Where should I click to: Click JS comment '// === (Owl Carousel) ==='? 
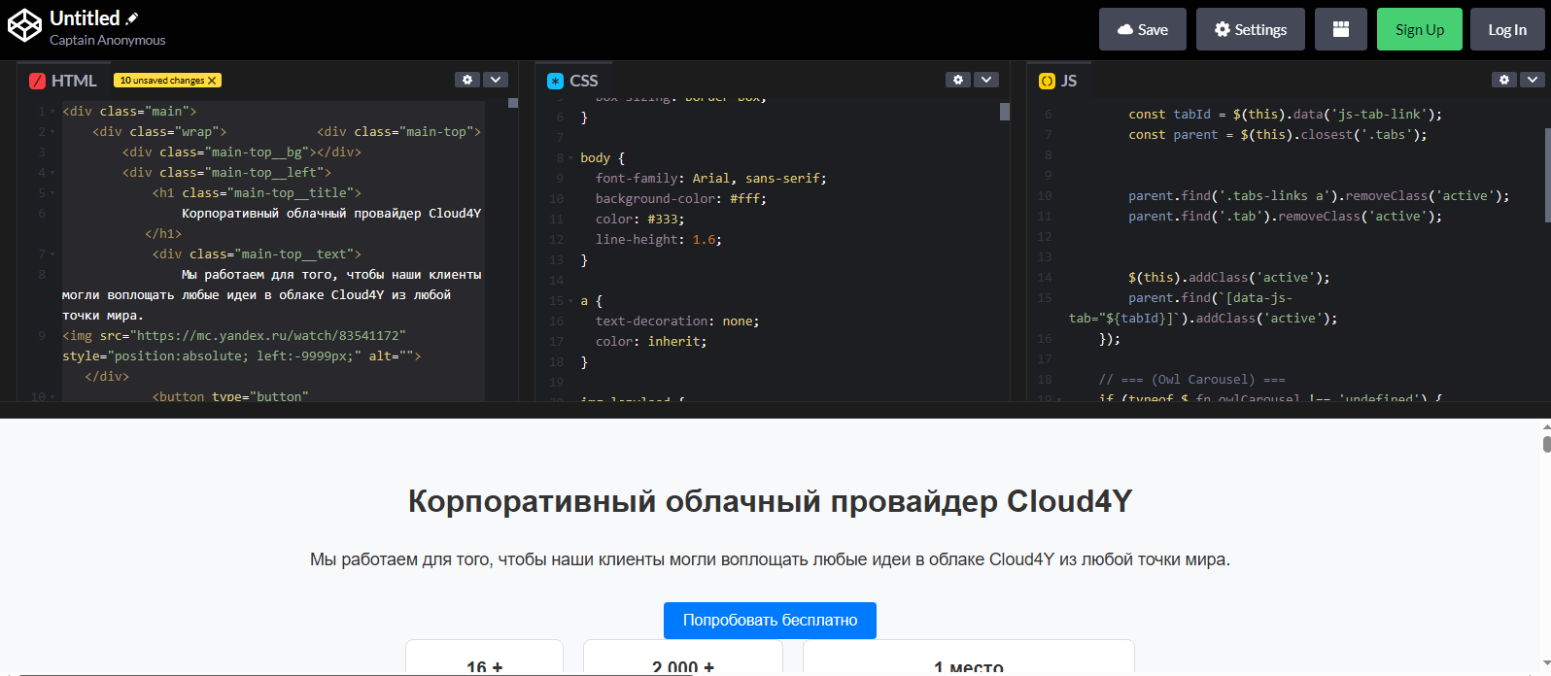pos(1191,380)
